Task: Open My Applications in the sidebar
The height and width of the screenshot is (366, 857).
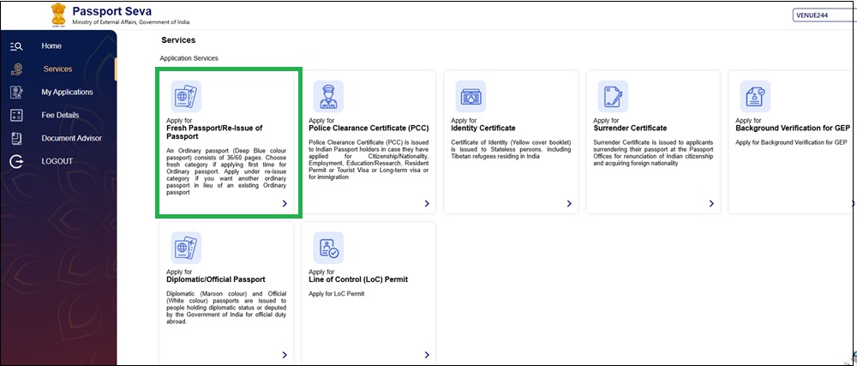Action: tap(67, 93)
